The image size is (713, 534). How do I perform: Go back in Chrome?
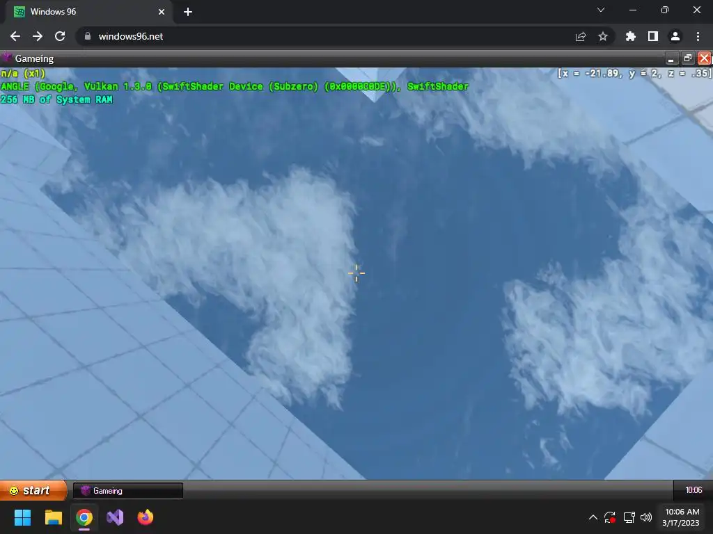[15, 36]
